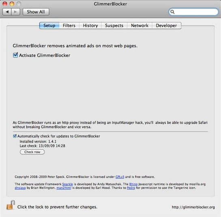This screenshot has width=221, height=217.
Task: Close the GlimmerBlocker window
Action: click(4, 4)
